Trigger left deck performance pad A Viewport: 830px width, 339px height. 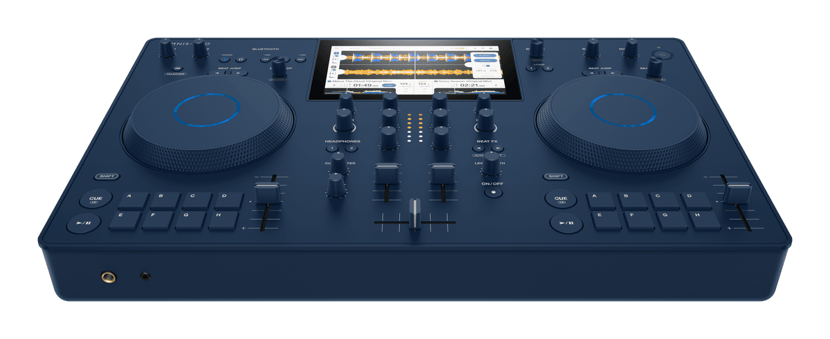(x=133, y=201)
